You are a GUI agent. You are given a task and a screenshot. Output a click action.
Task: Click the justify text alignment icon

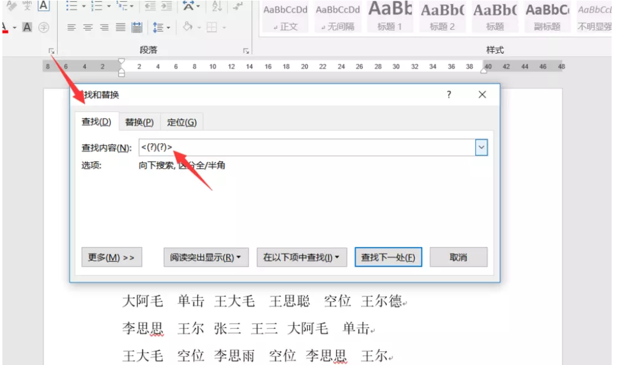pyautogui.click(x=120, y=27)
